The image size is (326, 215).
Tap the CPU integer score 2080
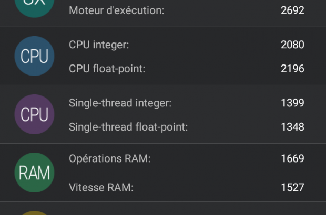(292, 45)
